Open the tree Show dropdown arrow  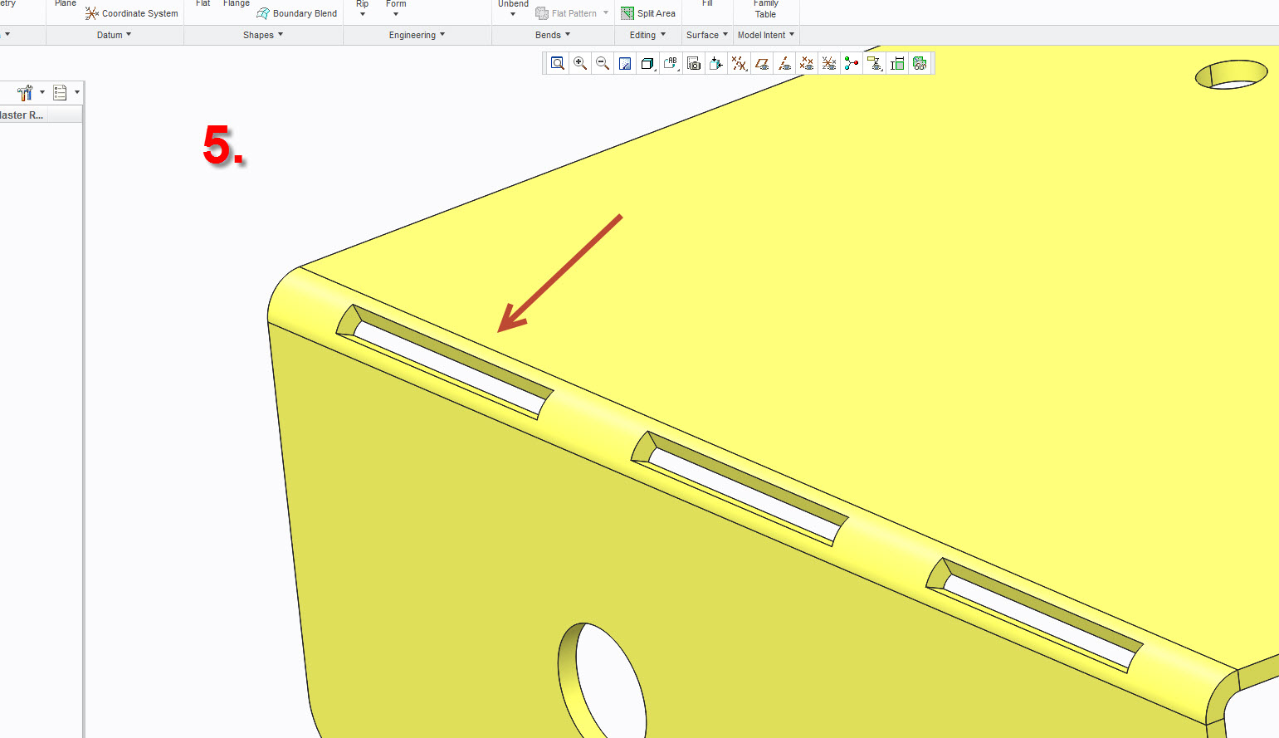pos(77,92)
